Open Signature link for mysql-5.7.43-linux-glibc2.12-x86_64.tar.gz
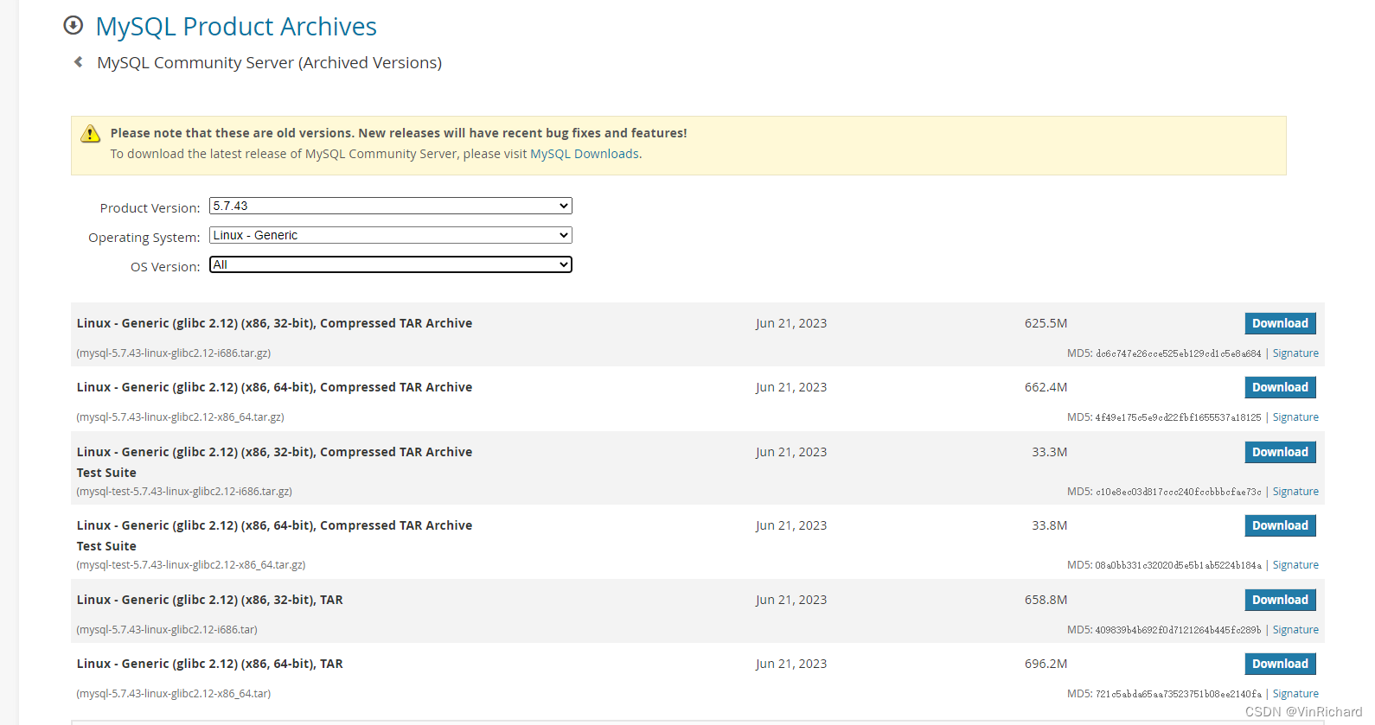 (x=1295, y=417)
